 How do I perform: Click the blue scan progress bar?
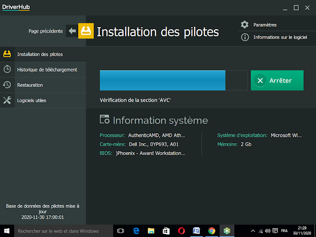[162, 80]
